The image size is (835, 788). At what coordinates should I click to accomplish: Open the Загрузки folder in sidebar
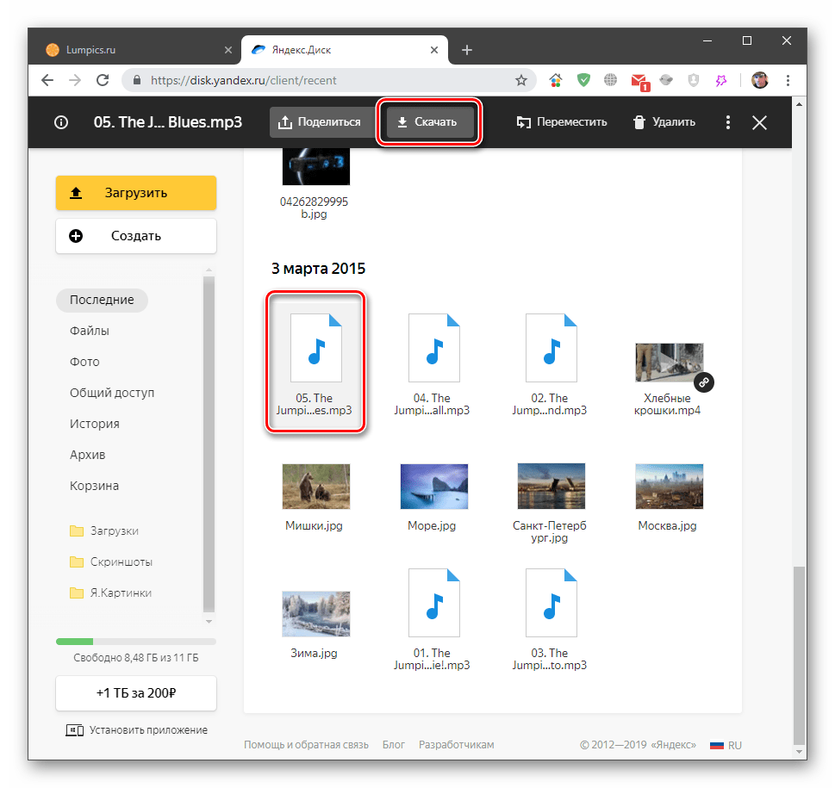point(115,531)
